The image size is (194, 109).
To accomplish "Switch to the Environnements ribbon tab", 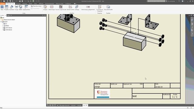I will tap(49, 4).
